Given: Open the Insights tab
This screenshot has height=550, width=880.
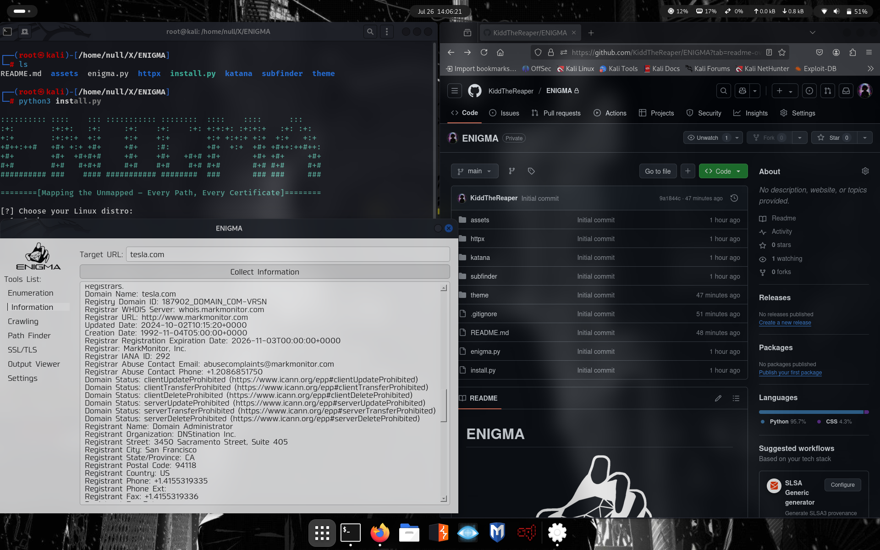Looking at the screenshot, I should click(751, 113).
